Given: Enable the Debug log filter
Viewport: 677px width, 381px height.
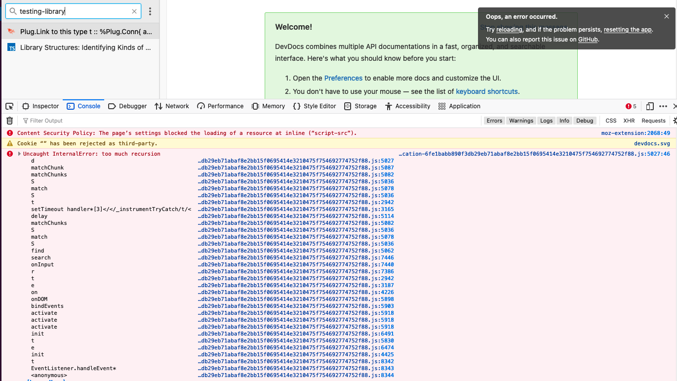Looking at the screenshot, I should point(585,120).
